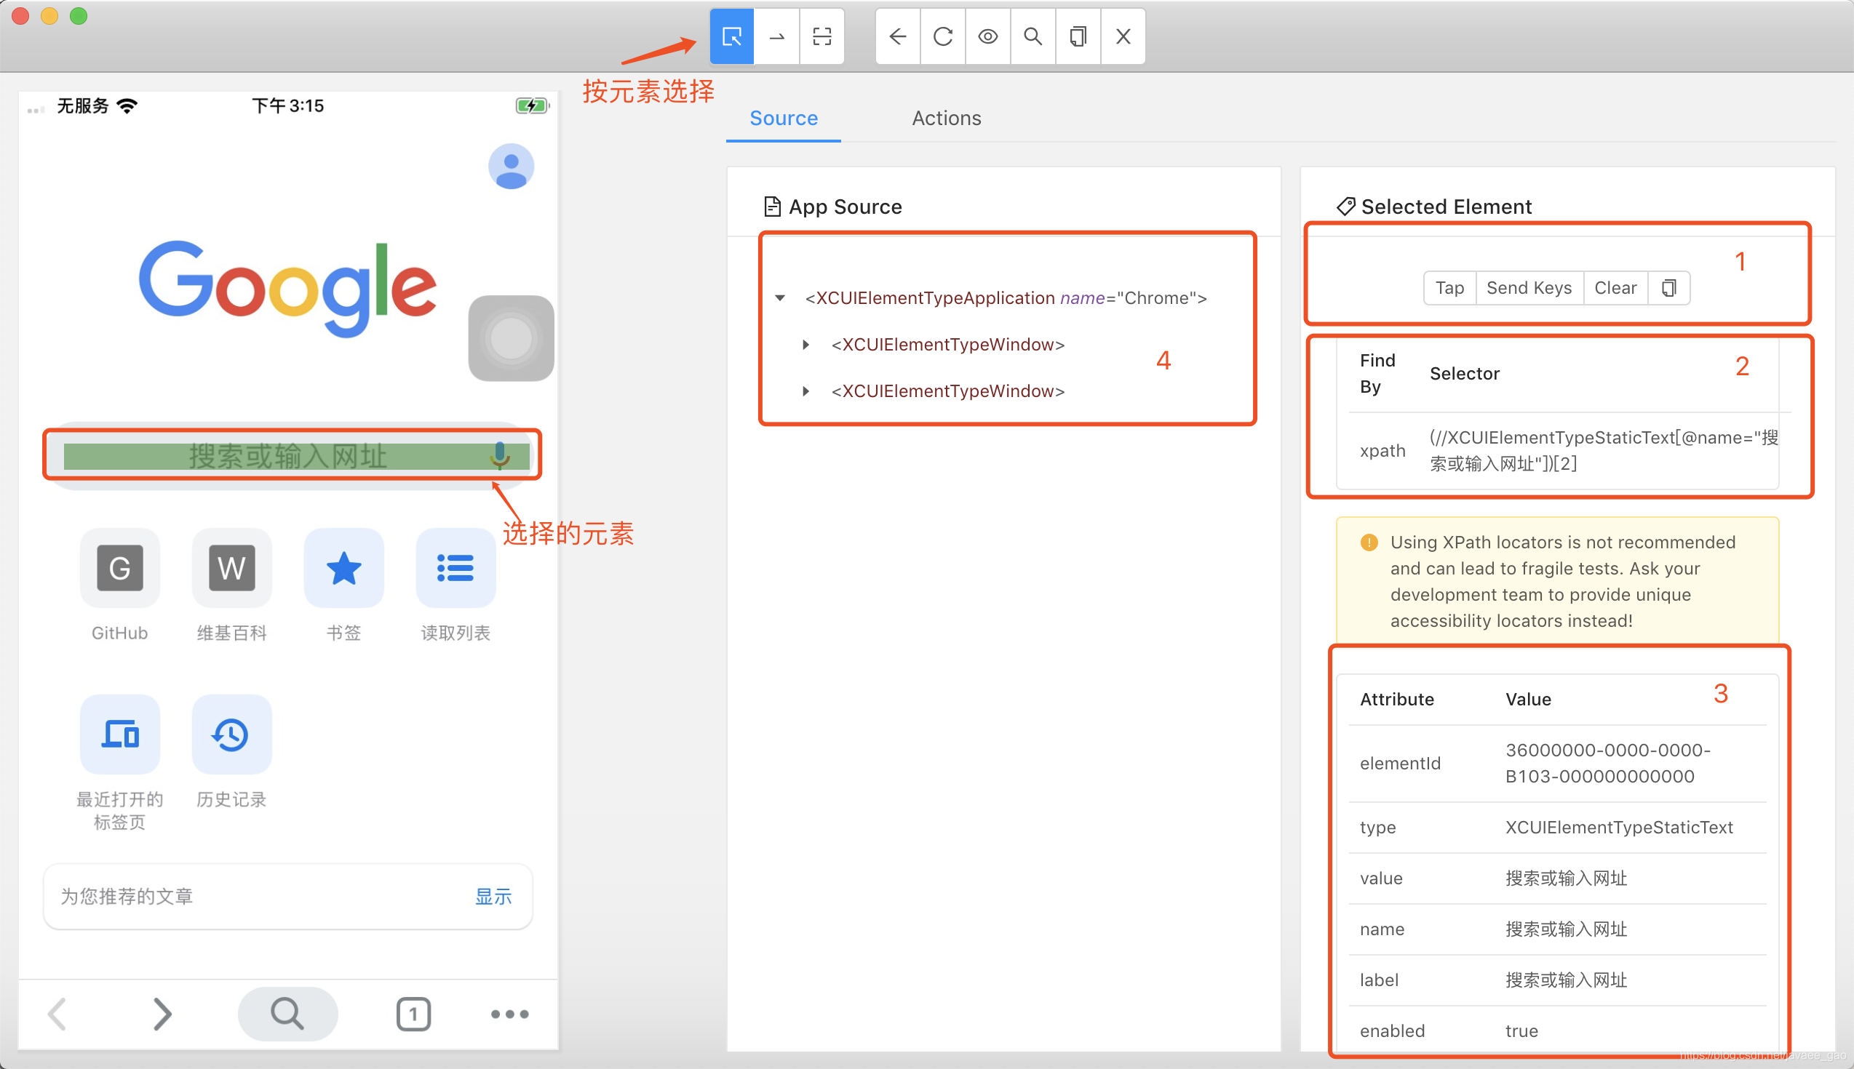Switch to Swipe By Coordinates mode
The image size is (1854, 1069).
point(776,36)
